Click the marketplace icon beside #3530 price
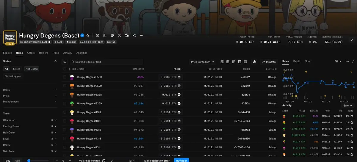Screen dimensions: 357x162 click(x=179, y=77)
